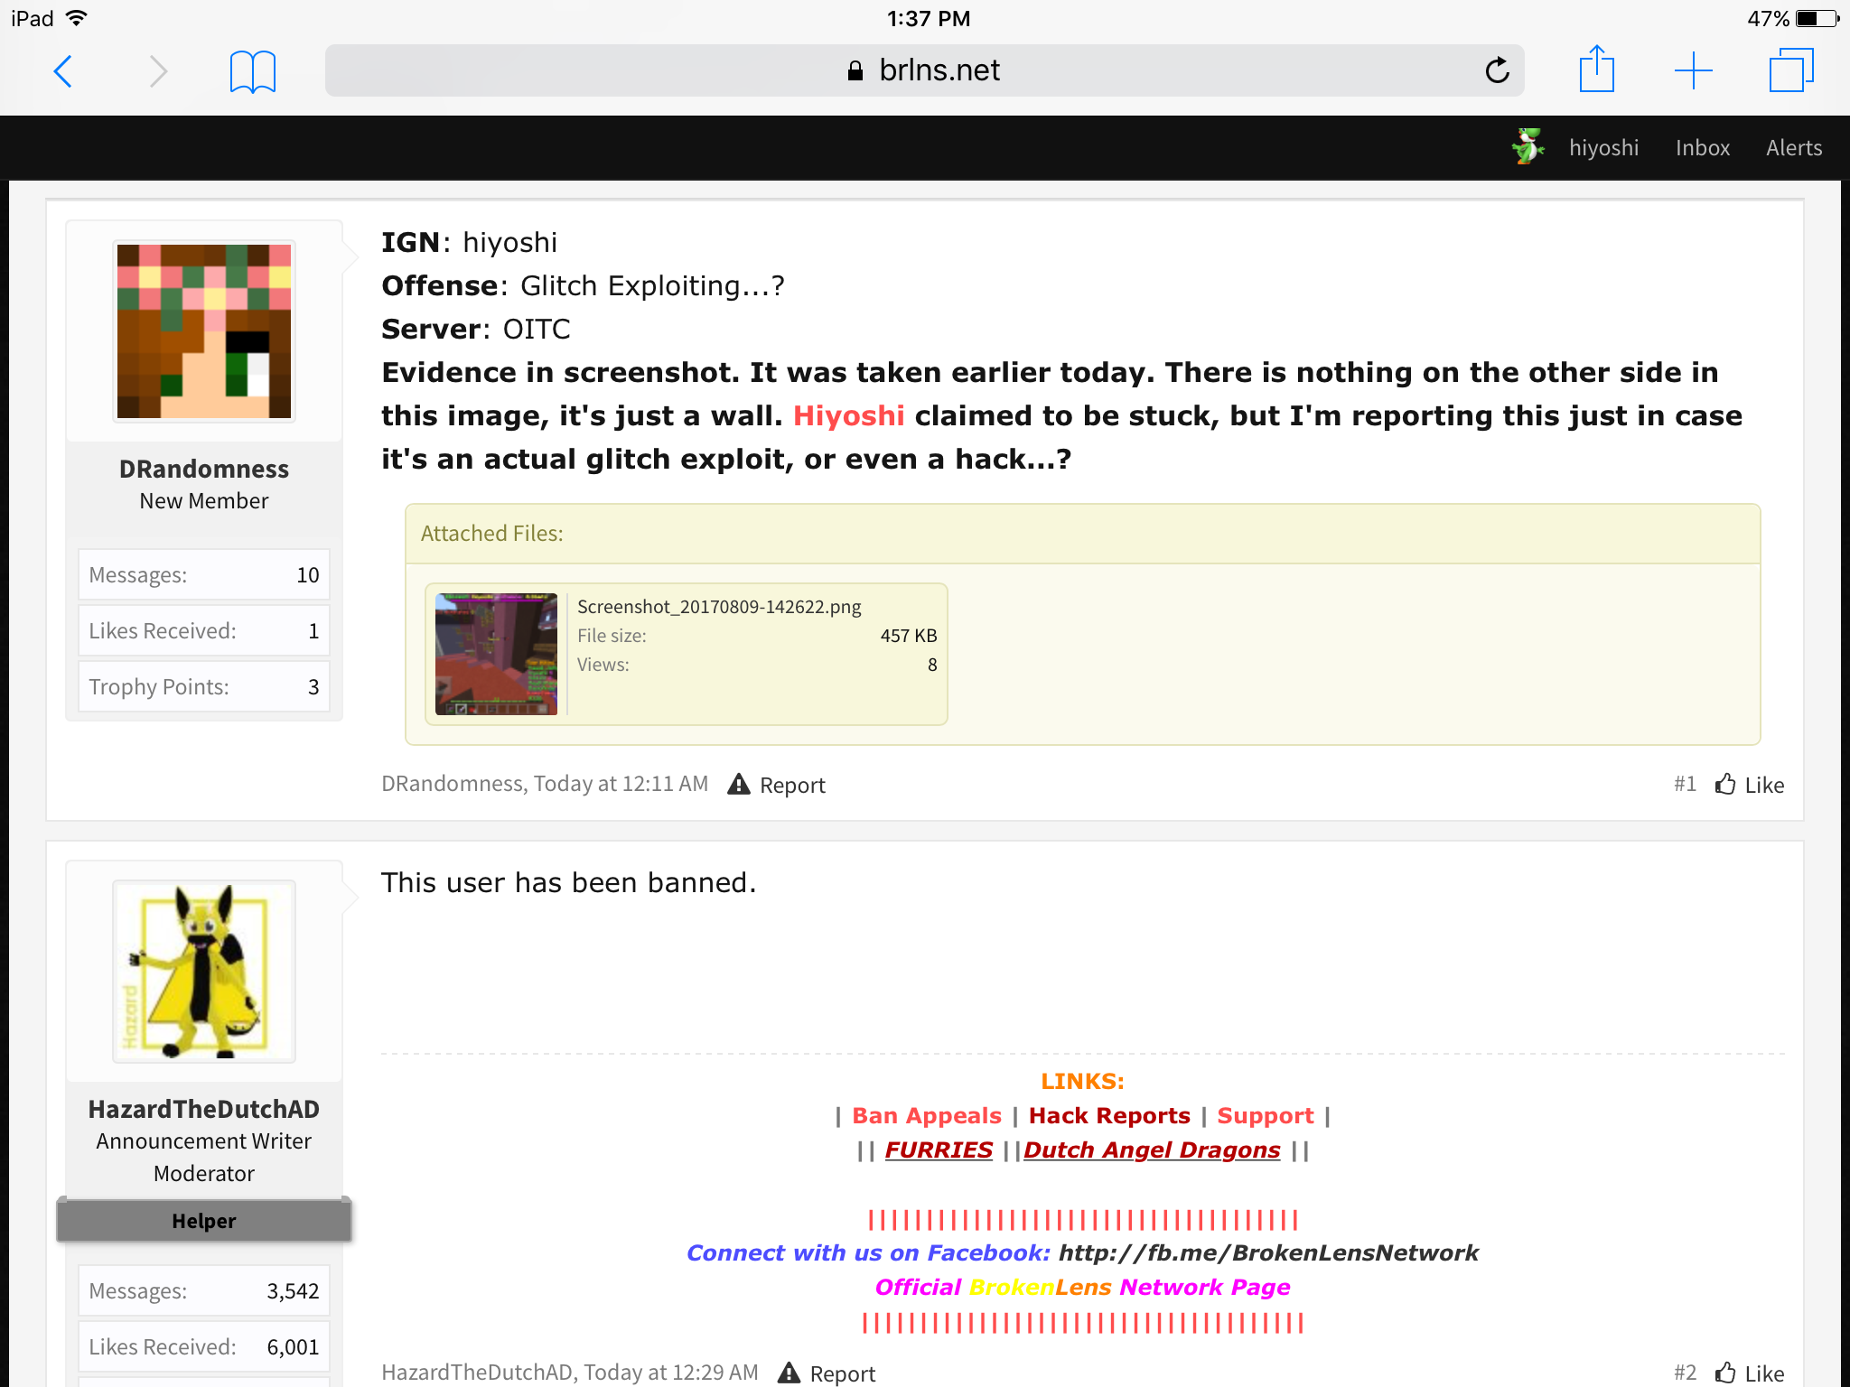Screen dimensions: 1850x1387
Task: Click the 'Attached Files:' heading
Action: (x=492, y=534)
